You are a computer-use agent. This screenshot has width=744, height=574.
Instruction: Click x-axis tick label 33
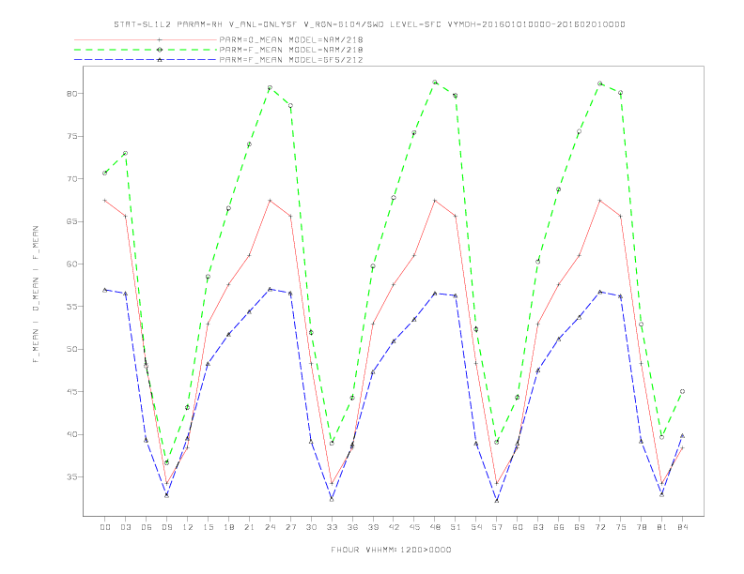pos(332,527)
